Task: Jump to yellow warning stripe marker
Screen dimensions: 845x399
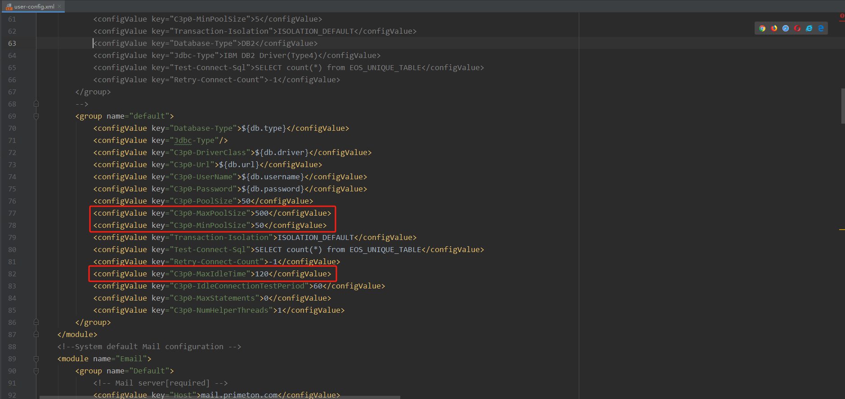Action: coord(842,230)
